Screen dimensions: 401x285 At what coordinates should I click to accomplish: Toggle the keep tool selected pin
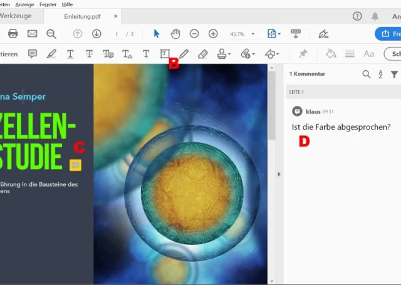point(303,54)
